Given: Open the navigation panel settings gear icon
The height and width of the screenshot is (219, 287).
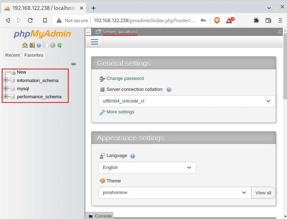Looking at the screenshot, I should 52,45.
